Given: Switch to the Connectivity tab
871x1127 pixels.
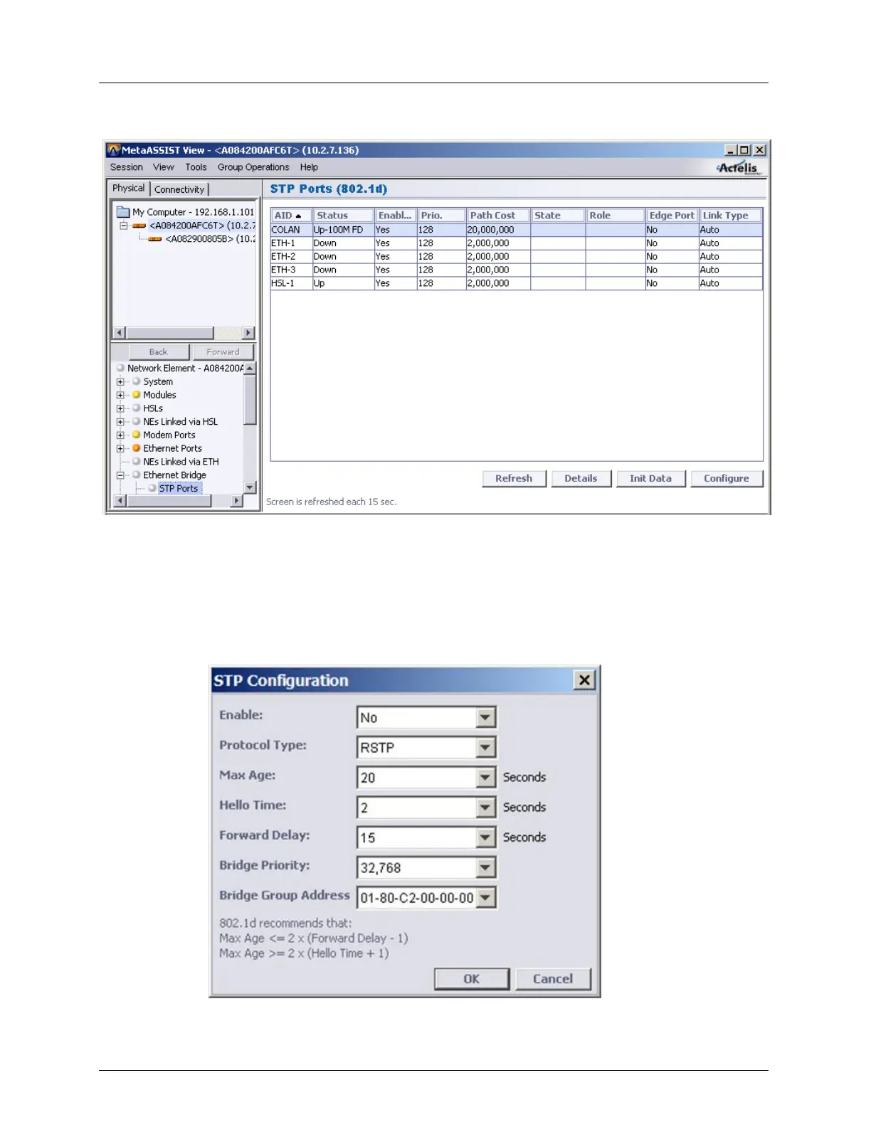Looking at the screenshot, I should click(x=179, y=189).
